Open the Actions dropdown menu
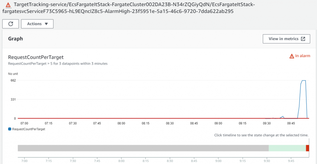Image resolution: width=317 pixels, height=164 pixels. pos(37,24)
